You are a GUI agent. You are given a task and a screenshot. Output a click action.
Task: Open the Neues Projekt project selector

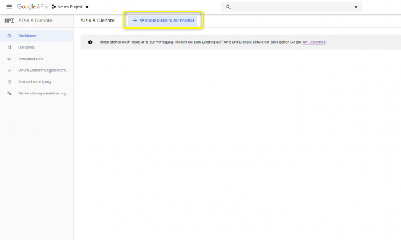(70, 7)
